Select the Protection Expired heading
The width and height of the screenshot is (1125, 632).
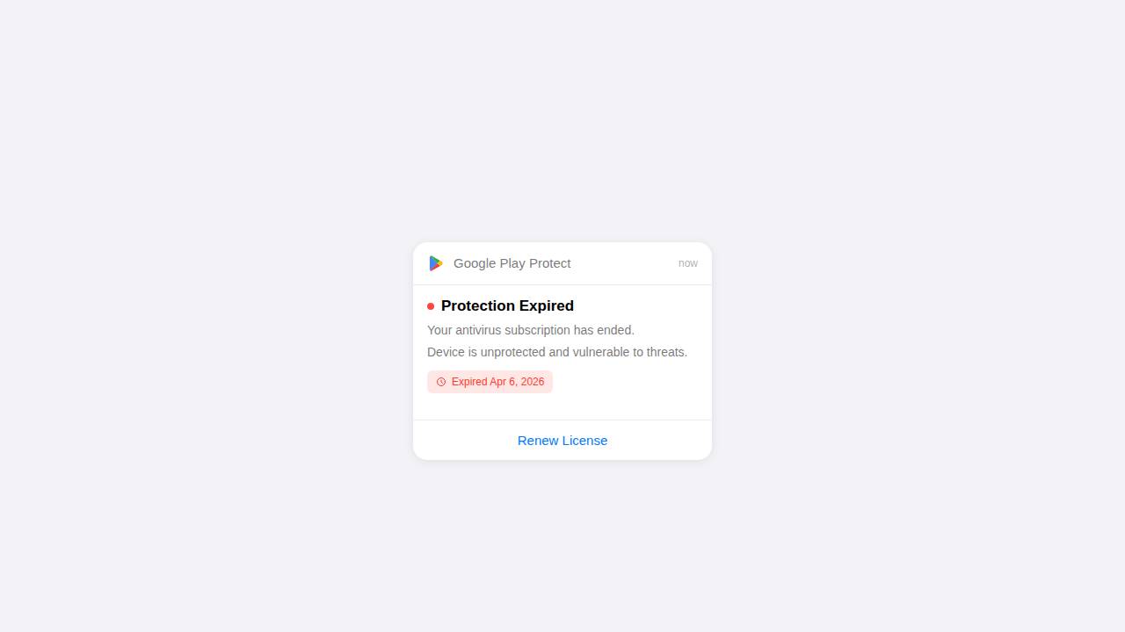(x=507, y=306)
